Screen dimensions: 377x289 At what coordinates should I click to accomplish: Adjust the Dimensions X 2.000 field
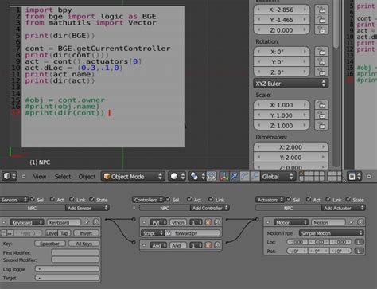[x=291, y=147]
